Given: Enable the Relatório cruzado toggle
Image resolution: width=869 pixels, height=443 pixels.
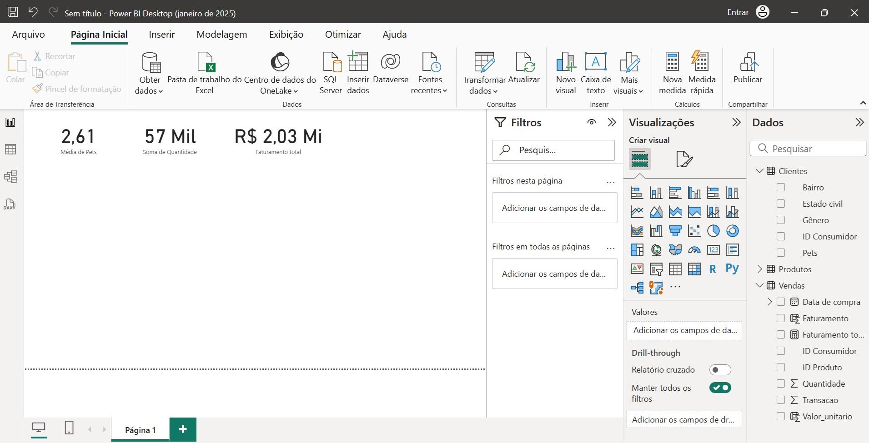Looking at the screenshot, I should point(720,370).
